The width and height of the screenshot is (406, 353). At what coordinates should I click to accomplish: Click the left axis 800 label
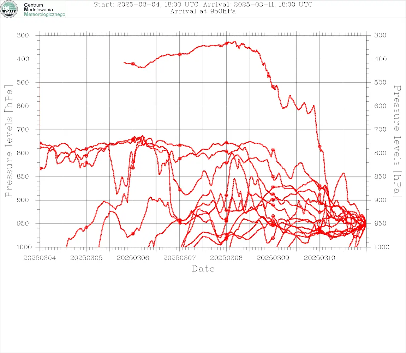tap(23, 153)
